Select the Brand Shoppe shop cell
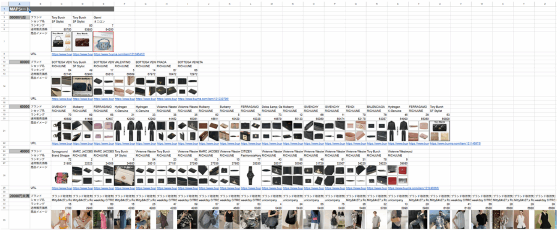557x230 pixels. tap(61, 155)
